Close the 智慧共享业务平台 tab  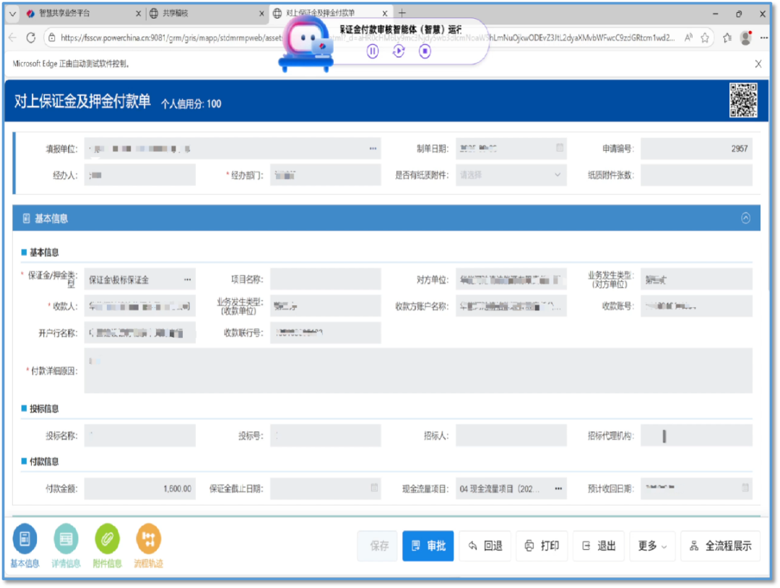138,14
